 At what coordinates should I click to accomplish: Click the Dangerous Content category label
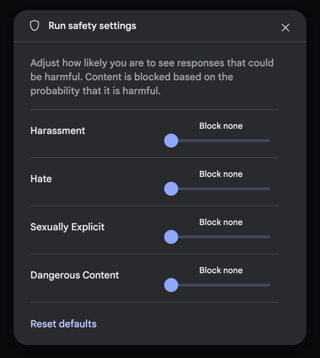click(75, 275)
